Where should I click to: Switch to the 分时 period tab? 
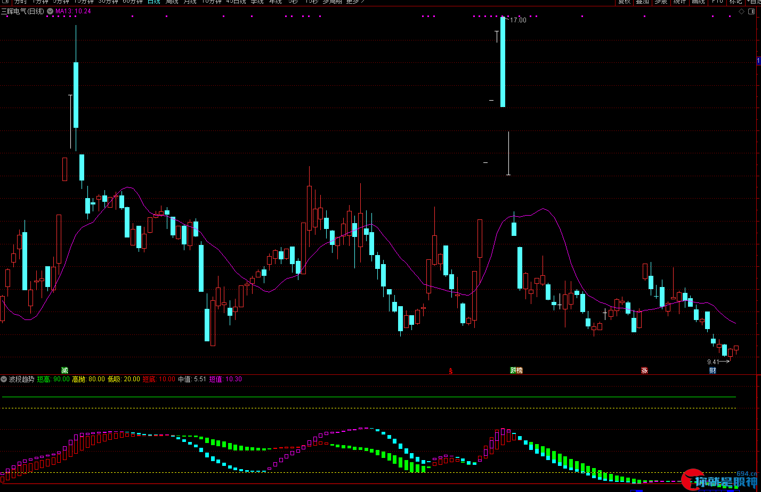(20, 2)
